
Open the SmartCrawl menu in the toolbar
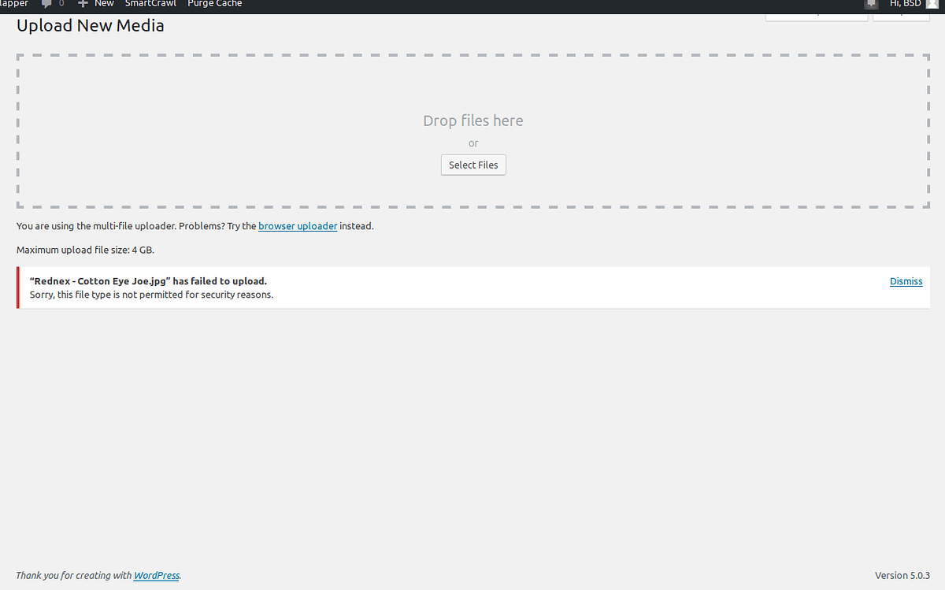click(150, 4)
